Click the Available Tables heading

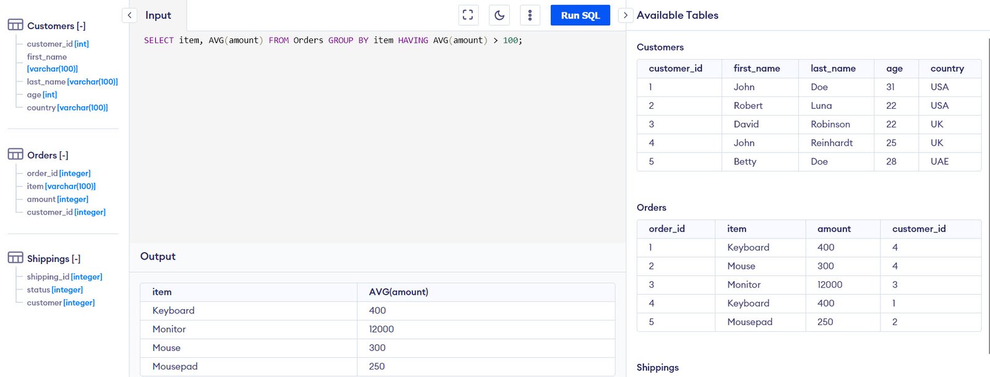(678, 15)
